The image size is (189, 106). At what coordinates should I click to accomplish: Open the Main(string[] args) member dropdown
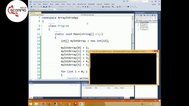pyautogui.click(x=107, y=15)
